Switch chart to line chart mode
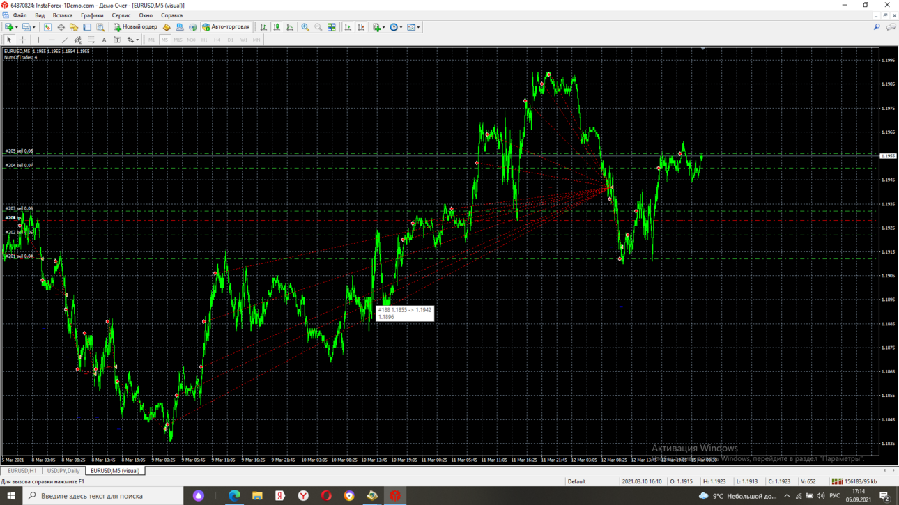This screenshot has width=899, height=505. 290,27
